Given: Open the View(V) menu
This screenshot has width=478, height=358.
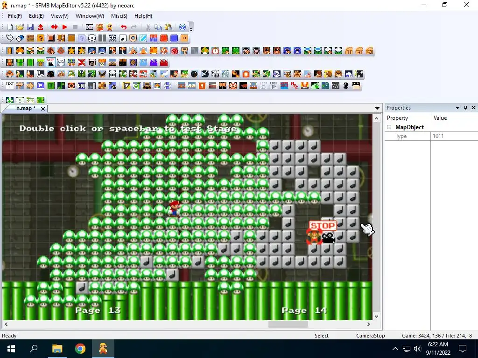Looking at the screenshot, I should (59, 16).
